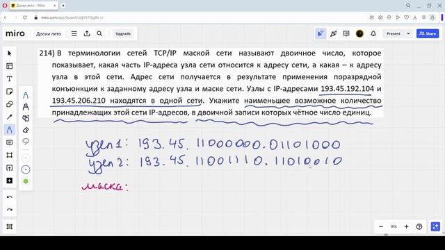Image resolution: width=445 pixels, height=250 pixels.
Task: Select the Lasso tool
Action: click(26, 142)
